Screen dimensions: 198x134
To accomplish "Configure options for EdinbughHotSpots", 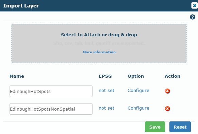I will 138,91.
